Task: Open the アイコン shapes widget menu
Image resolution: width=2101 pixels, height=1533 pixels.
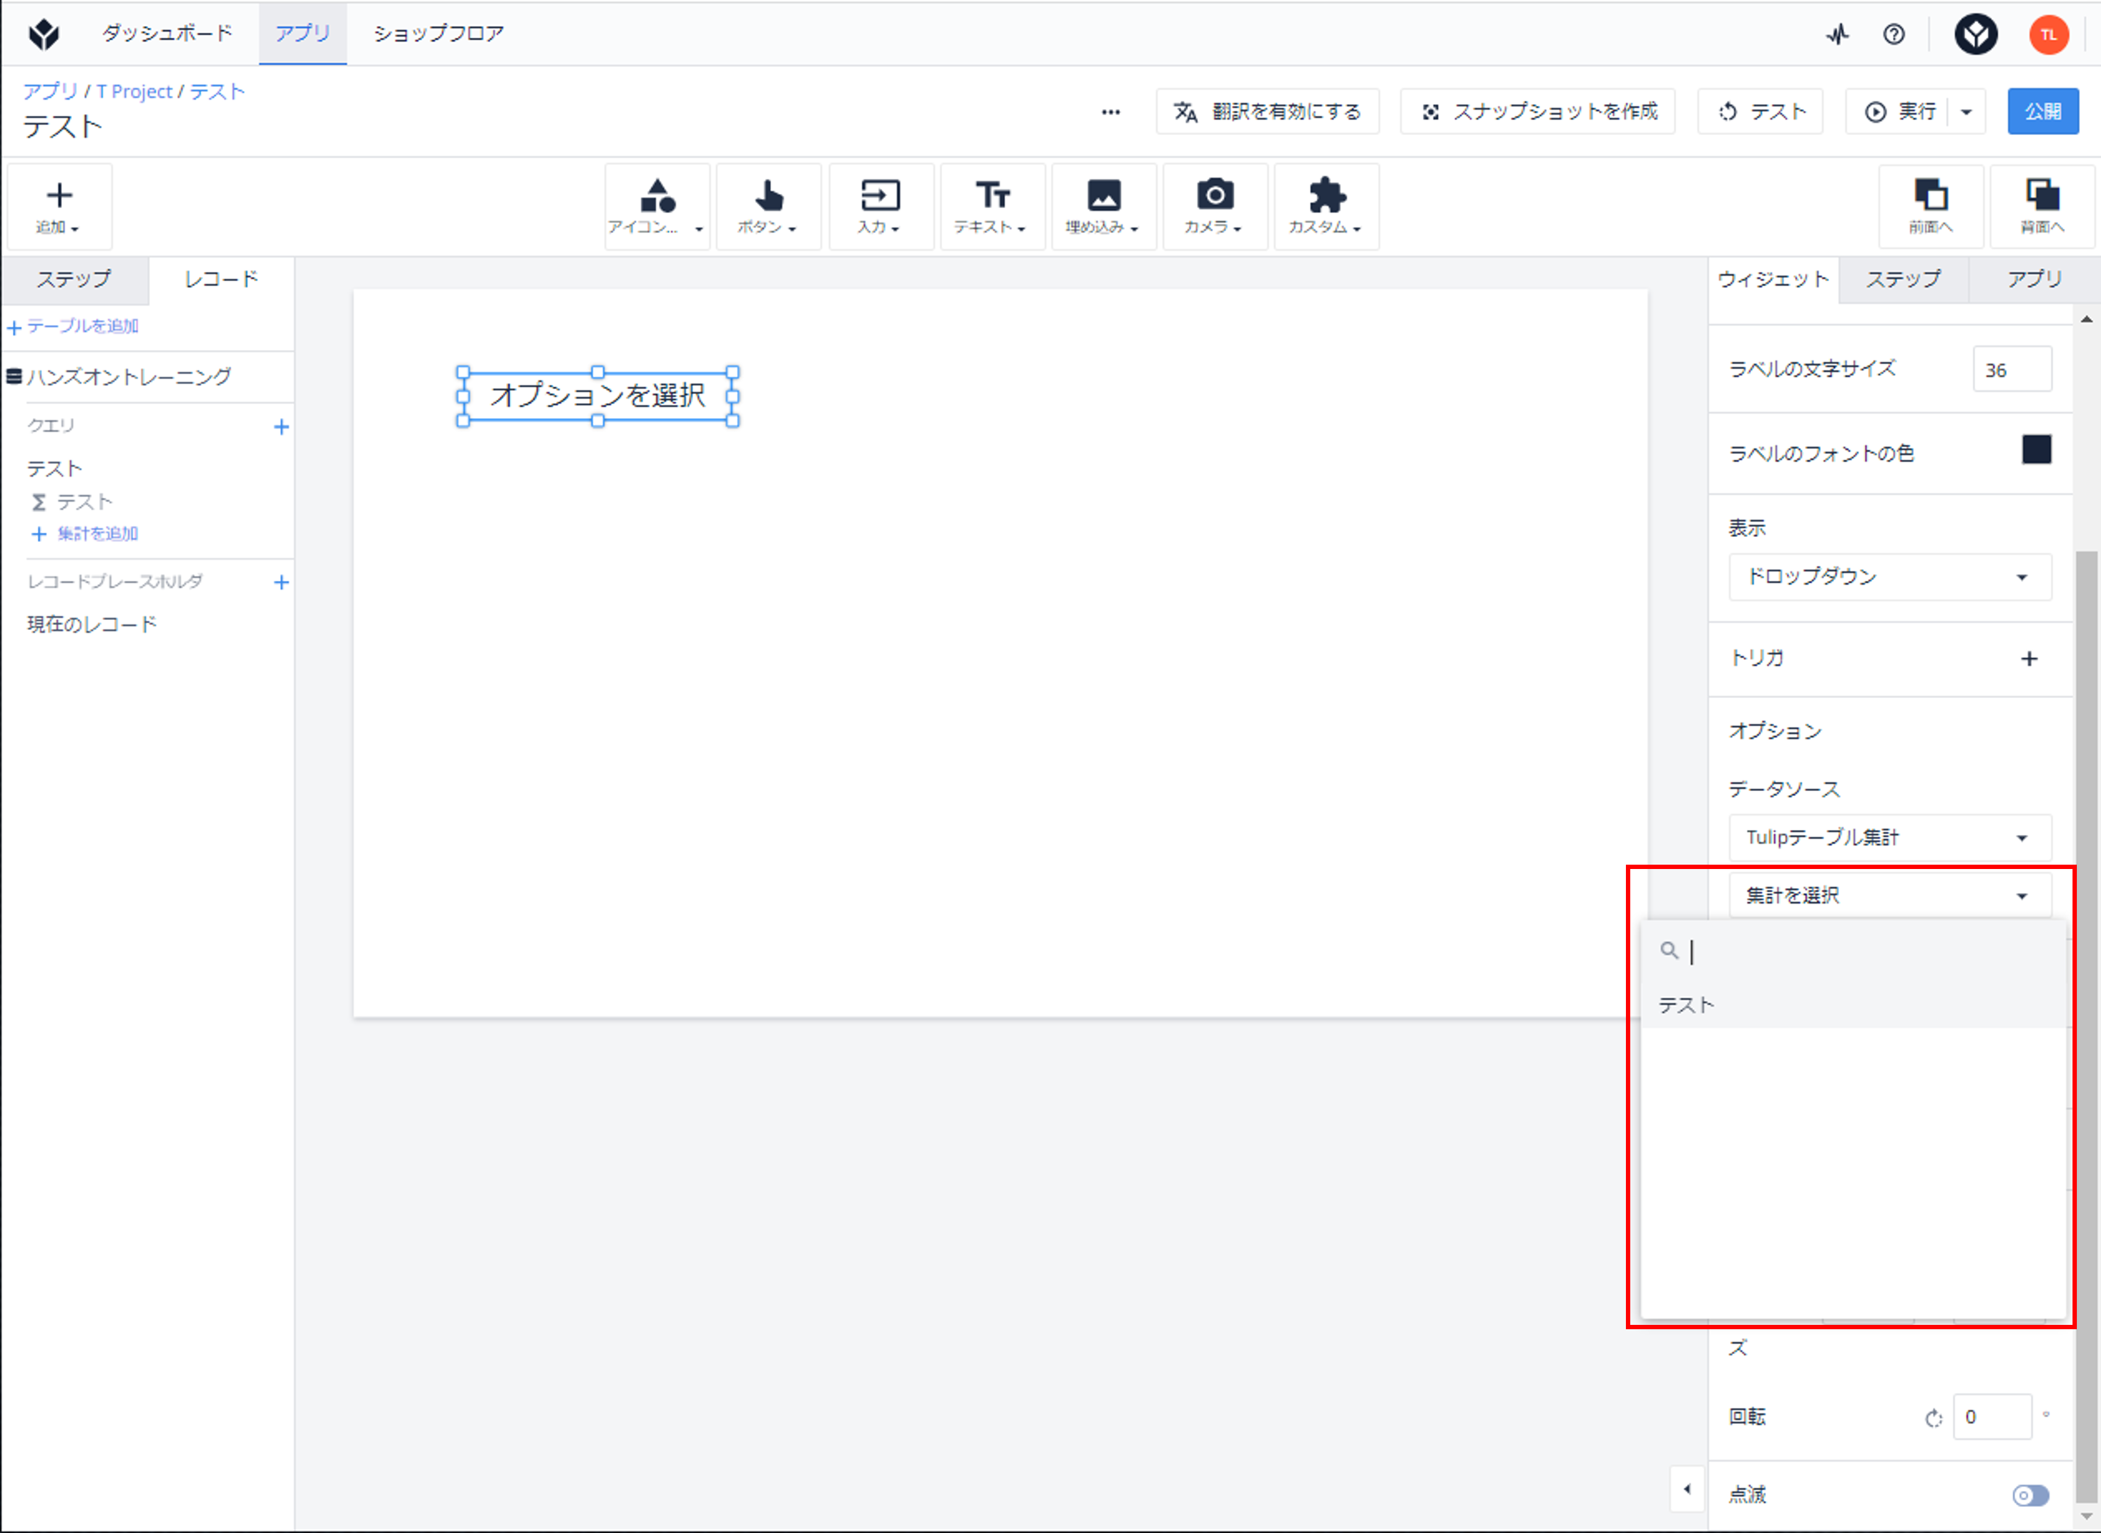Action: (x=657, y=207)
